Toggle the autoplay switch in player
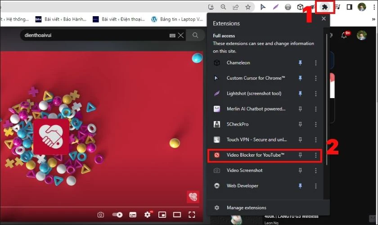The image size is (378, 225). [117, 215]
